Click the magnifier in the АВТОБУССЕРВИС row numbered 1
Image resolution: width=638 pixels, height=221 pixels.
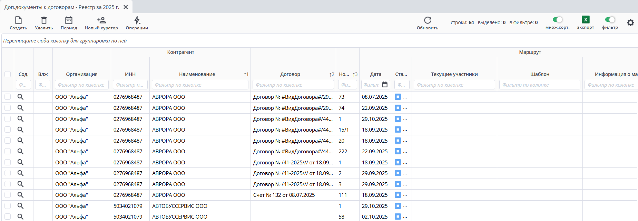(x=21, y=206)
